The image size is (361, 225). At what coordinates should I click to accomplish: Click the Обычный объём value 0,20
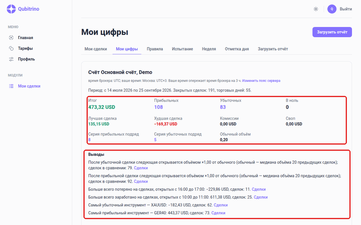click(x=224, y=140)
